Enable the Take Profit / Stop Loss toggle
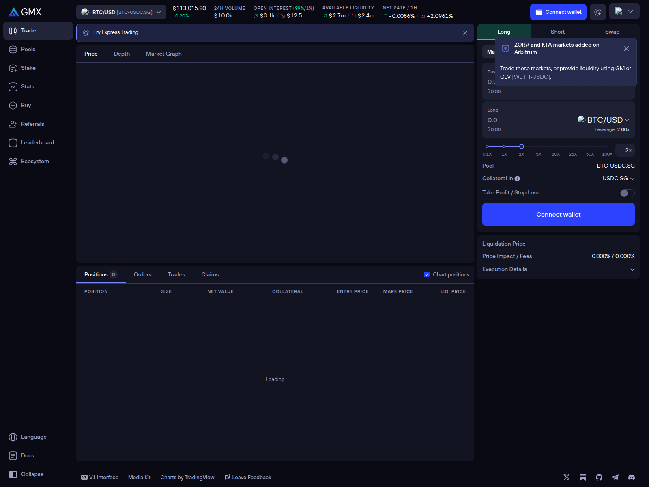Viewport: 649px width, 487px height. 627,193
